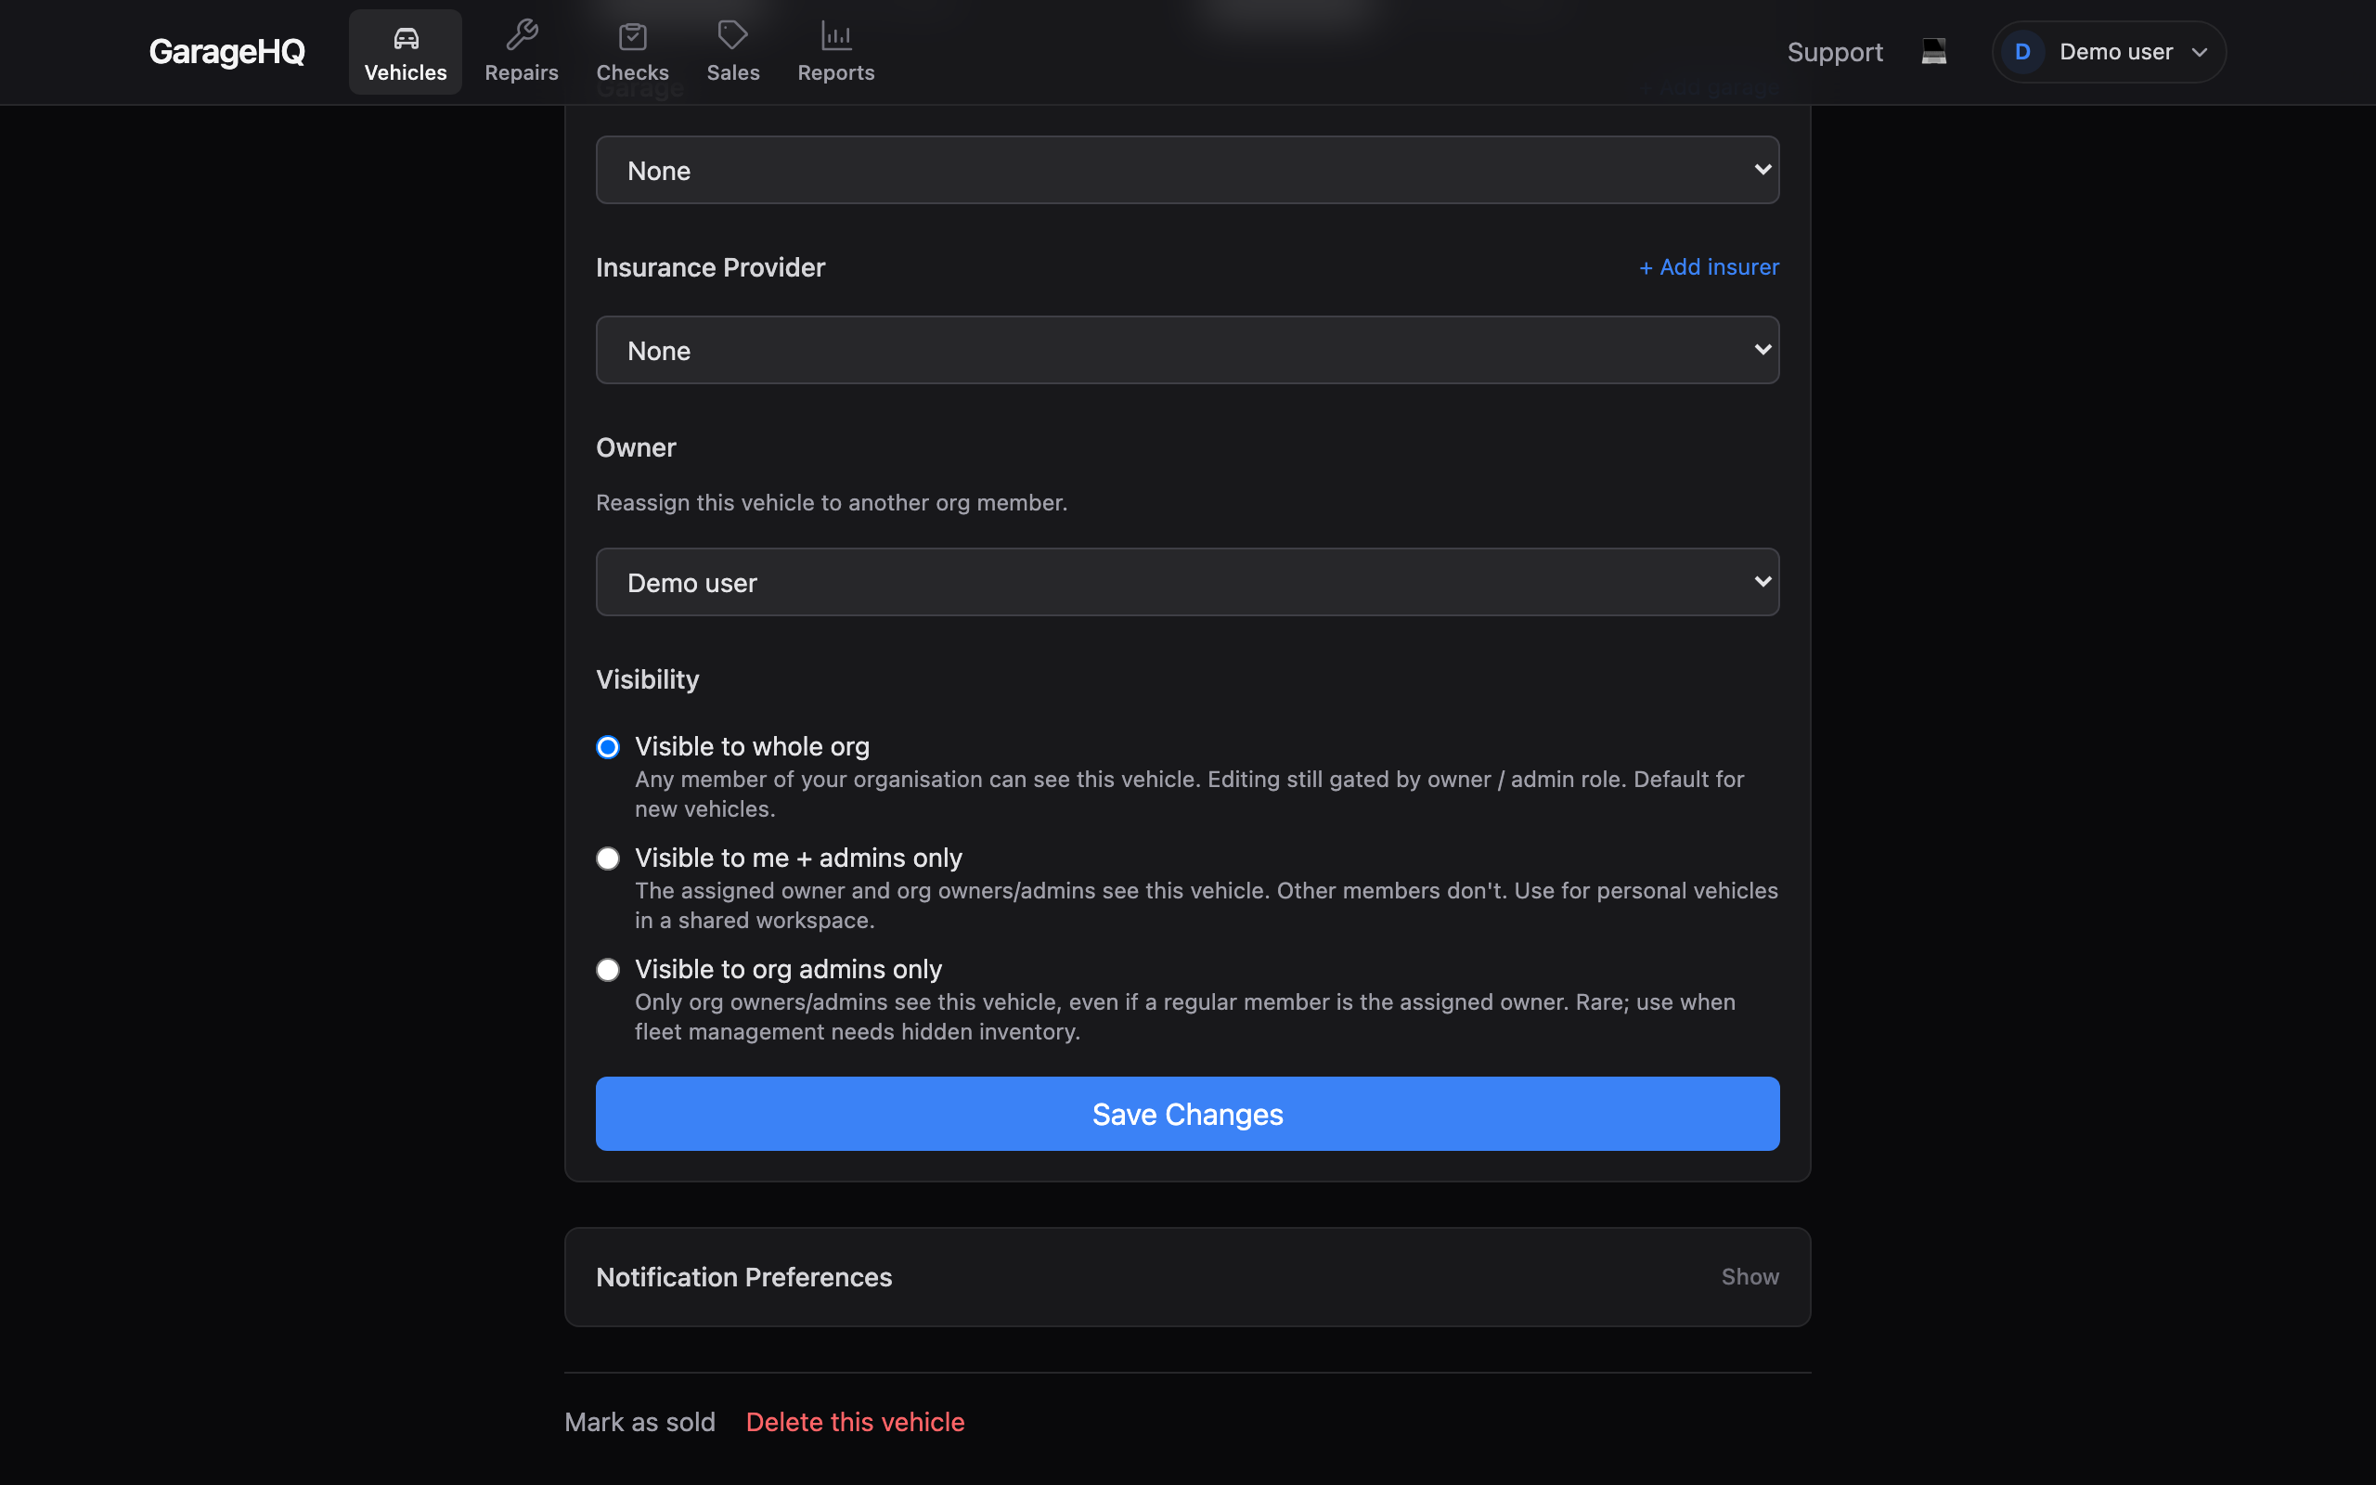
Task: Switch to the Sales tab label
Action: [732, 72]
